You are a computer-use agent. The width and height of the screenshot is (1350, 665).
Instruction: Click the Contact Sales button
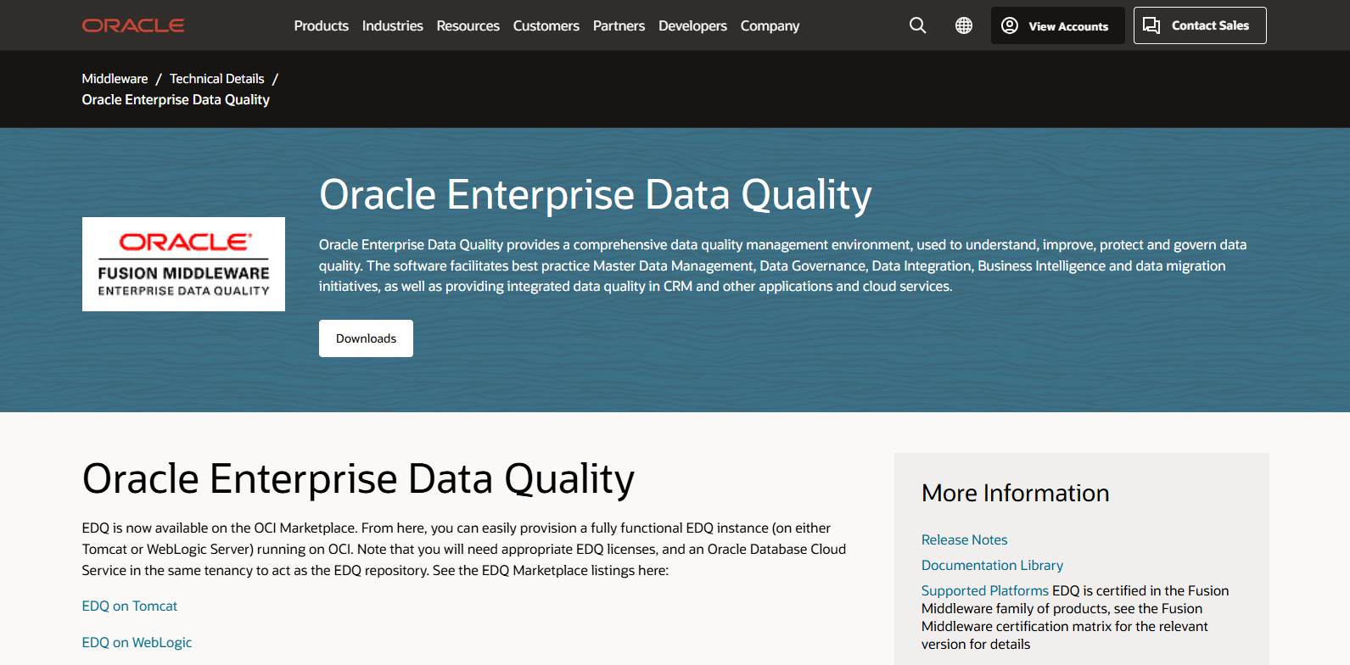[x=1199, y=25]
